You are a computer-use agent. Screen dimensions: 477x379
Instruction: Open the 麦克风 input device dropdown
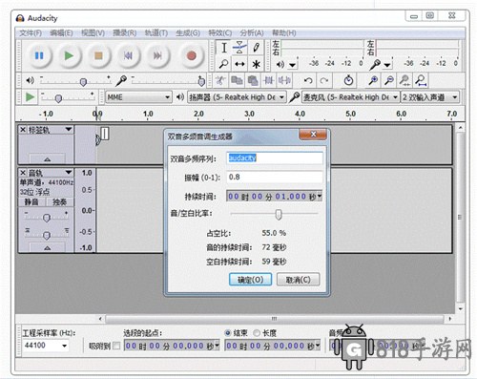[x=350, y=97]
